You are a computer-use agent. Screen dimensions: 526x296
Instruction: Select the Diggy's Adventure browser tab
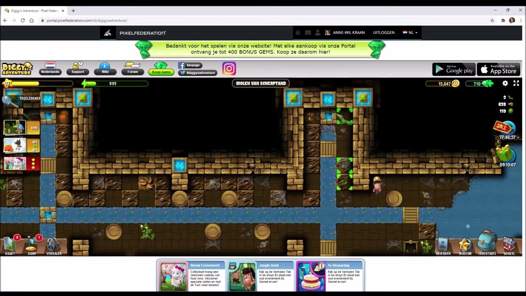(35, 11)
